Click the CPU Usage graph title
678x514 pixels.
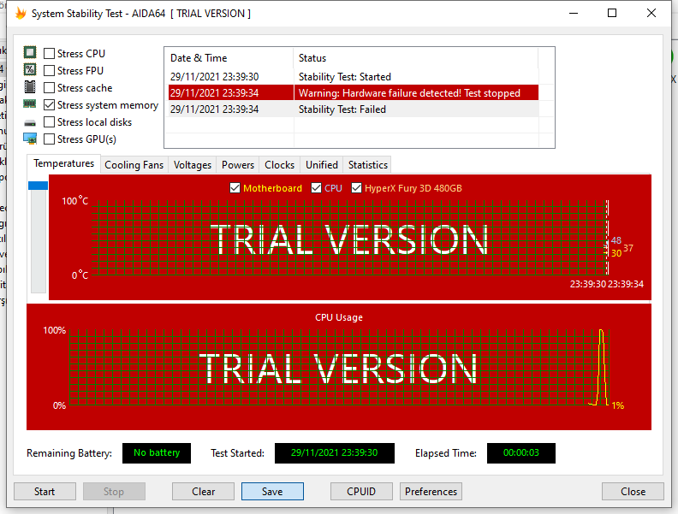point(339,317)
